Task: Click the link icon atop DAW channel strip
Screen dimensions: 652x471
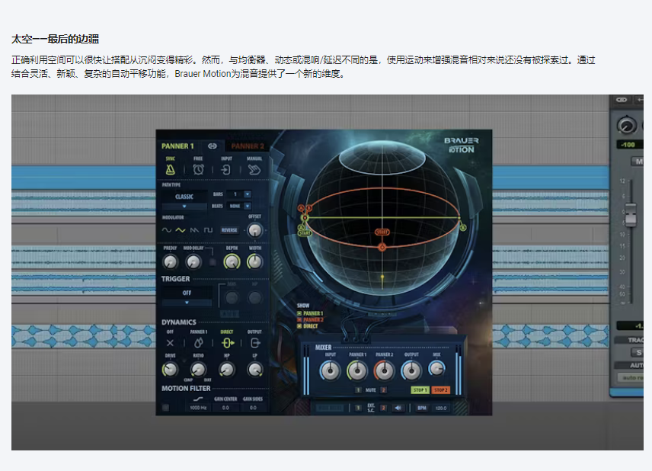Action: (x=622, y=100)
